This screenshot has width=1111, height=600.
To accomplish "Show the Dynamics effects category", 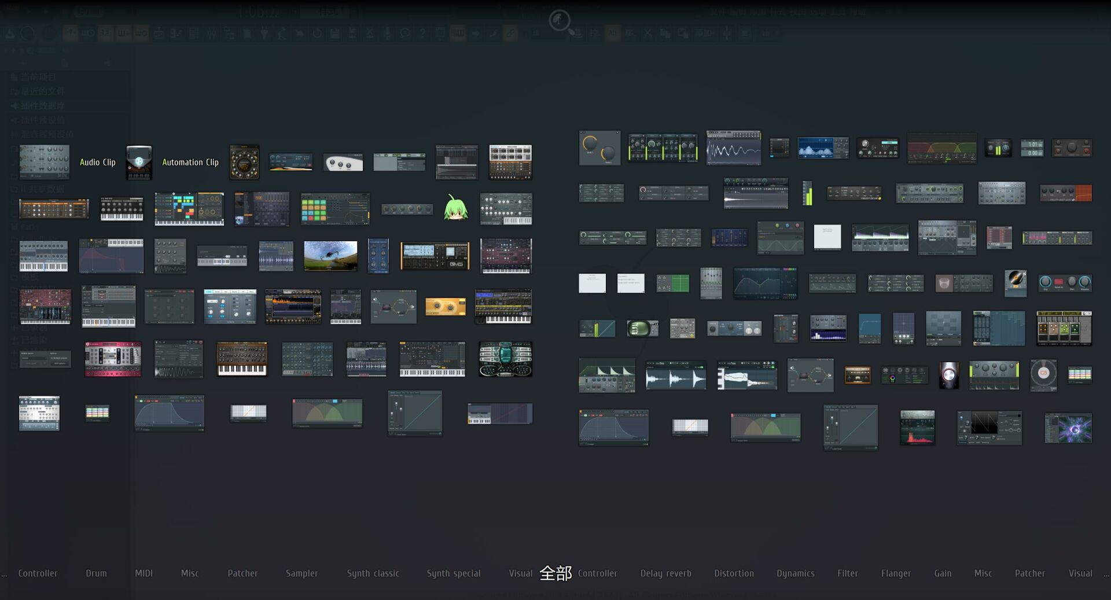I will click(795, 573).
